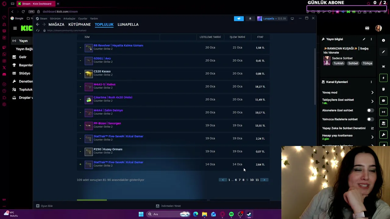Screen dimensions: 390x219
Task: Open the LUNAPELLA profile tab
Action: coord(128,24)
